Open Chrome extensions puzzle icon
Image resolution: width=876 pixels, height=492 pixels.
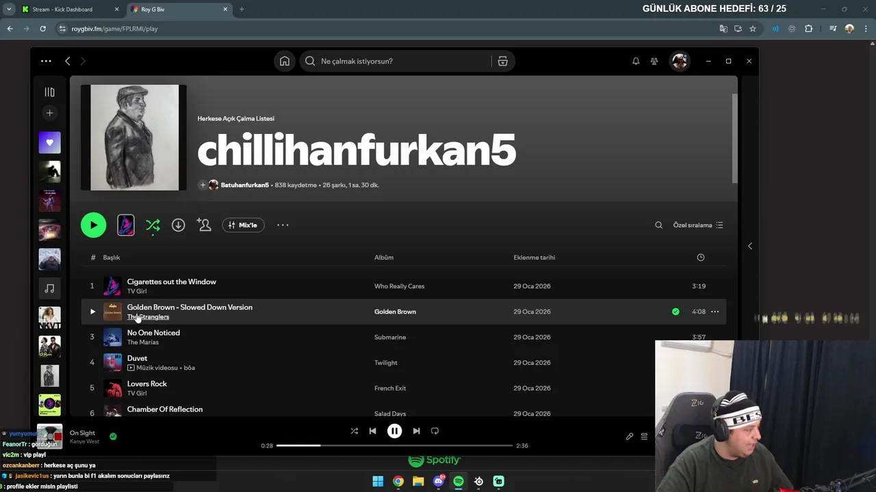click(809, 29)
